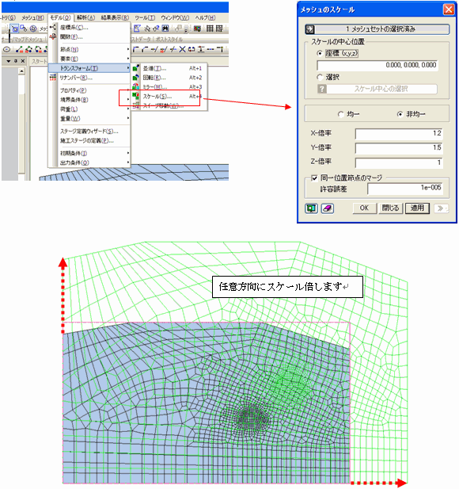Click the 座標系(C) coordinate system menu icon
Screen dimensions: 459x489
pos(52,28)
